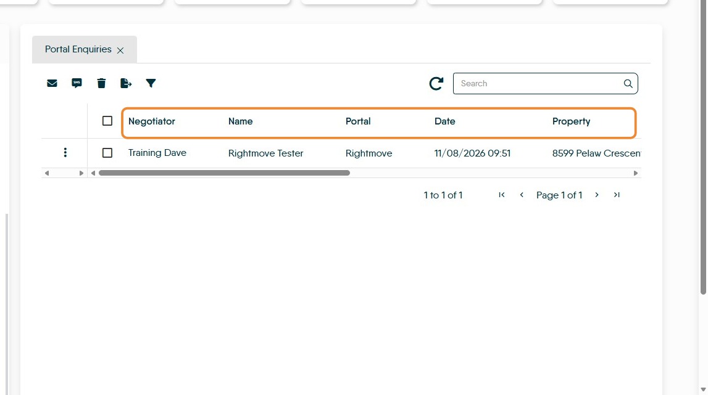Viewport: 708px width, 395px height.
Task: Go to the next page arrow
Action: (x=597, y=195)
